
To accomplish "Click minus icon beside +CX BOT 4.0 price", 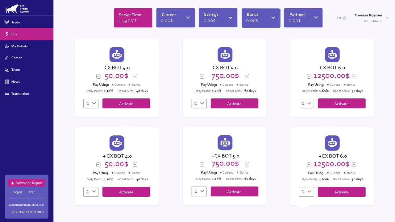I will tap(98, 165).
